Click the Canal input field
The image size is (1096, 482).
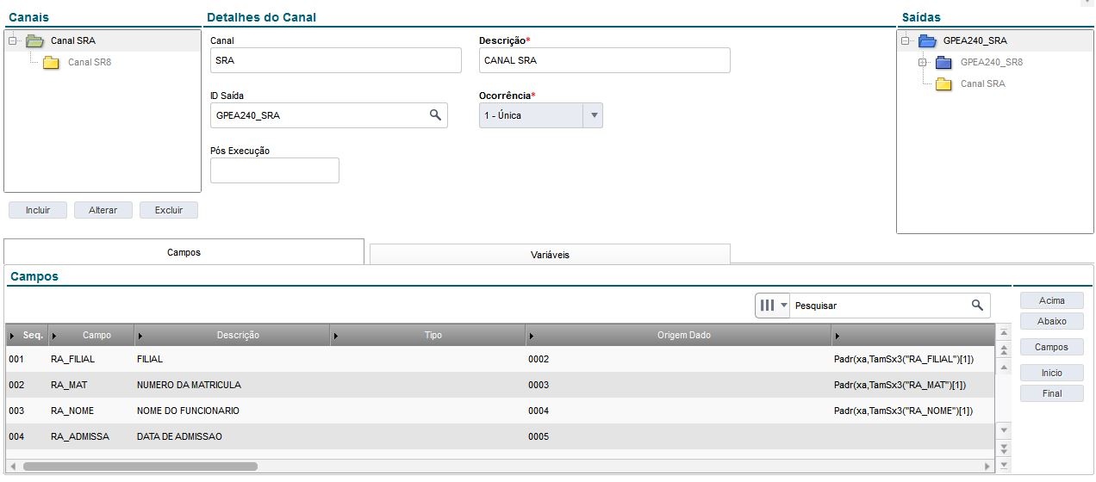pos(336,60)
